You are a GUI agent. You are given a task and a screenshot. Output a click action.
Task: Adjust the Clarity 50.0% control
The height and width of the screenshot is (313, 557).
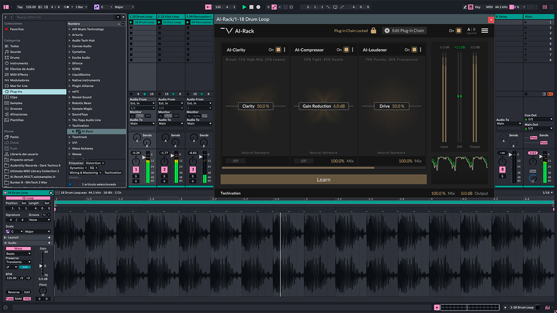click(255, 106)
